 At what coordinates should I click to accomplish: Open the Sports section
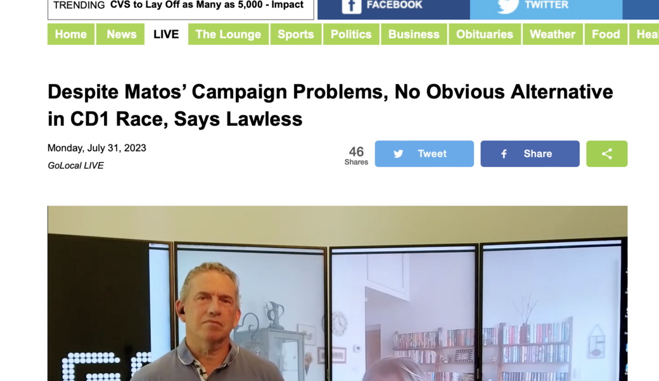295,34
